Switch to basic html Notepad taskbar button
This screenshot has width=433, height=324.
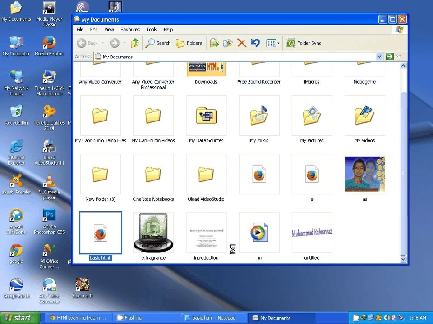(212, 318)
